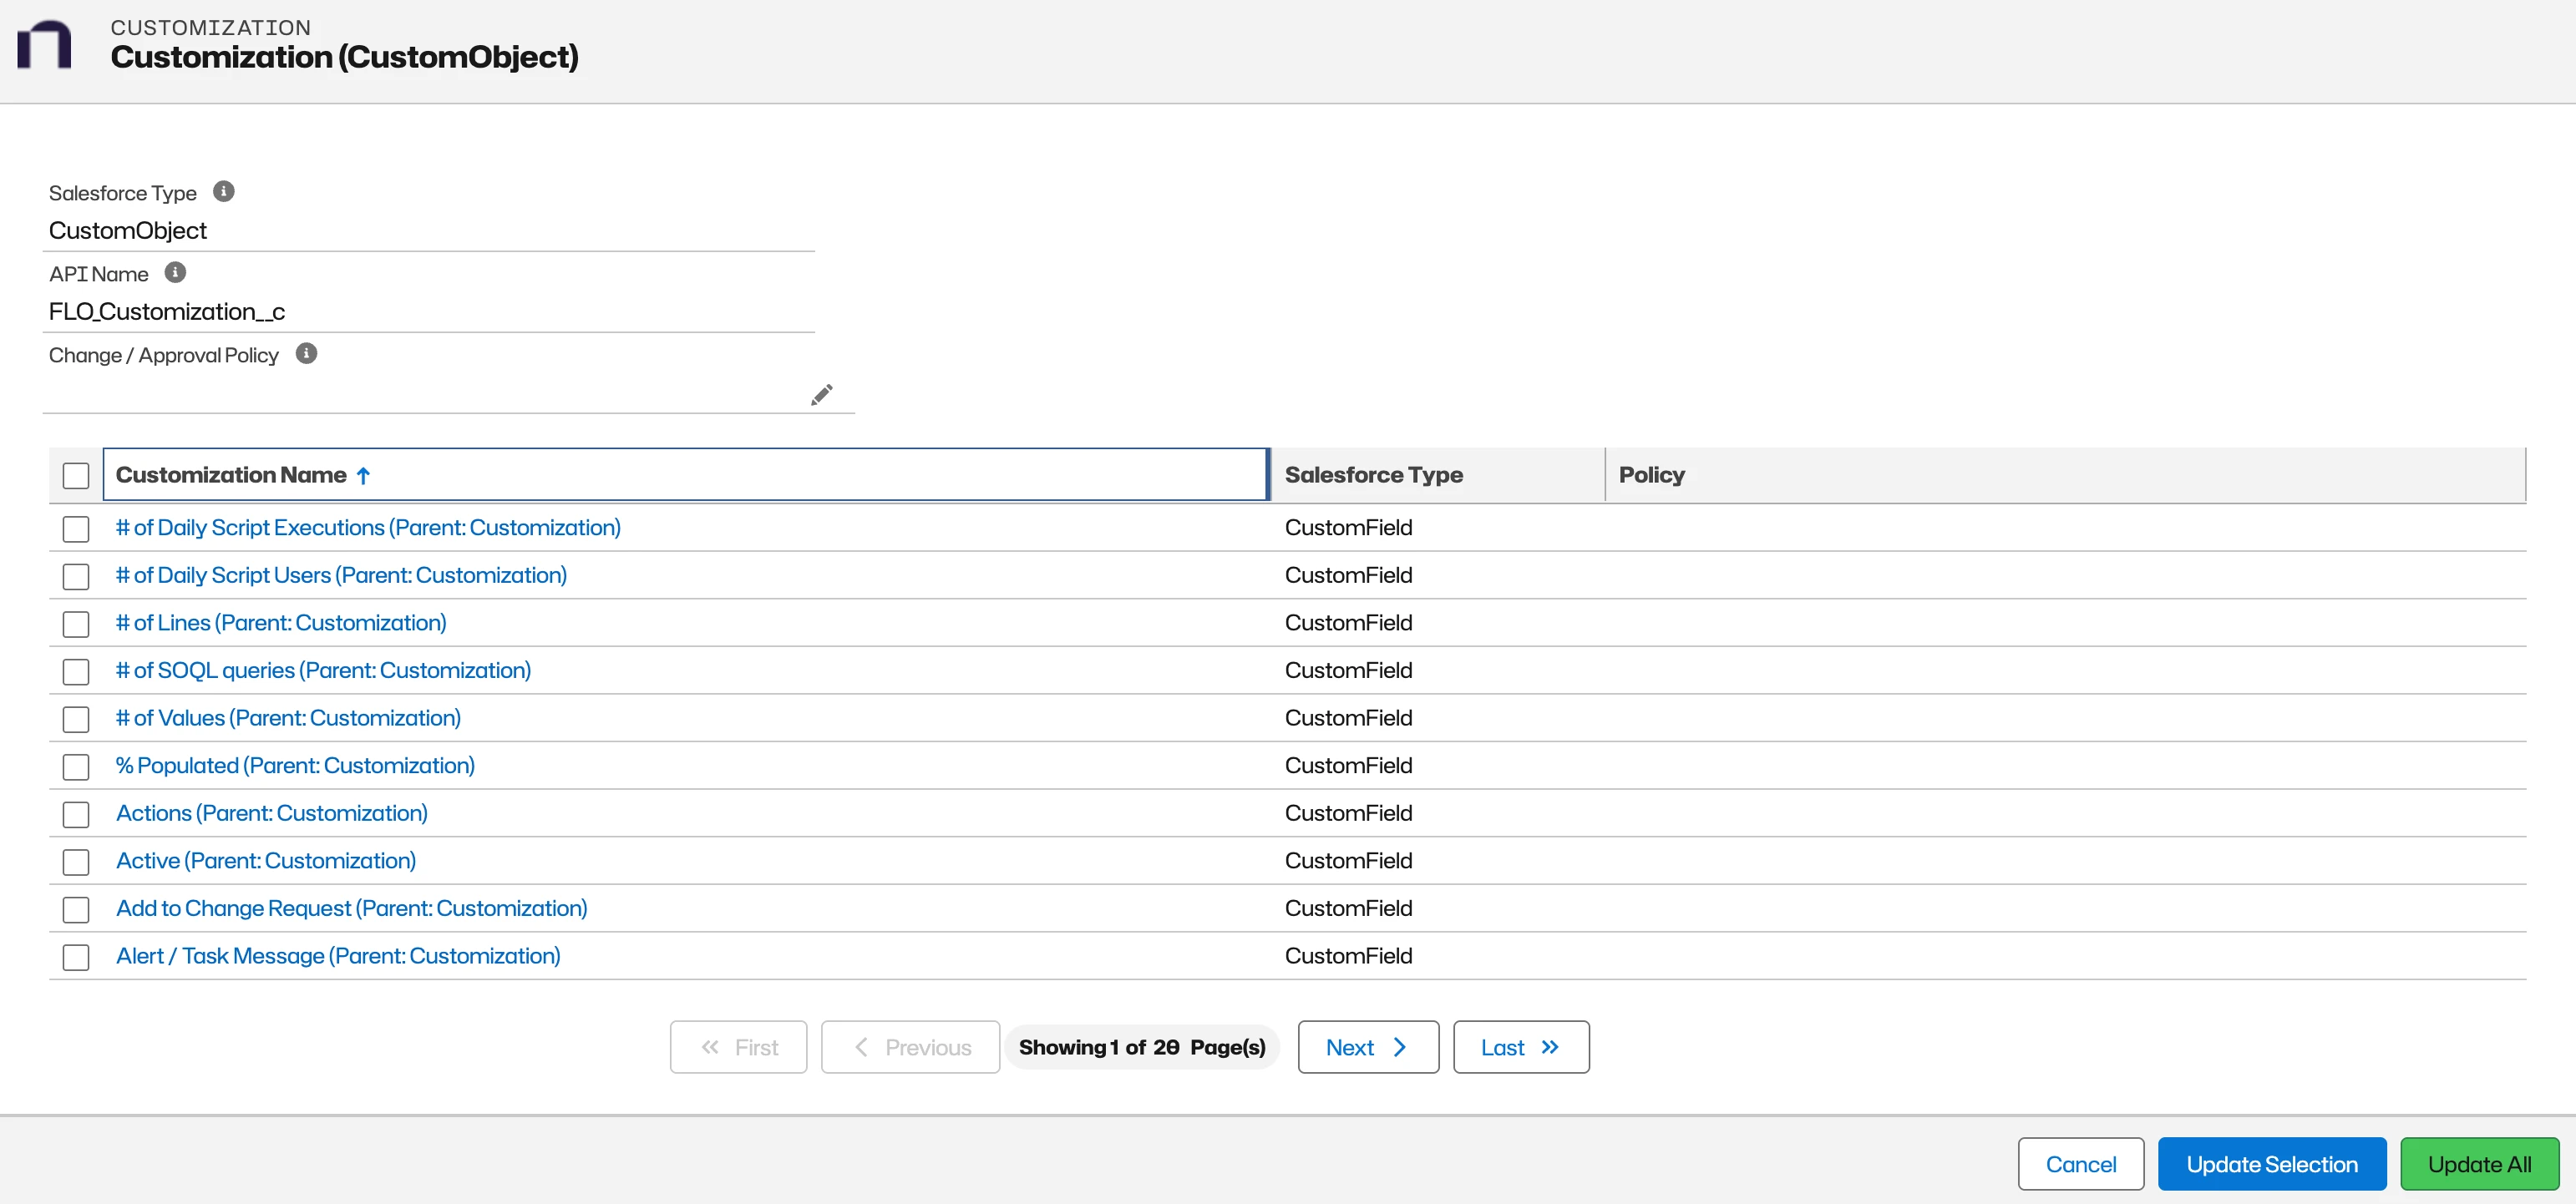Open # of Lines customization link
2576x1204 pixels.
(281, 622)
